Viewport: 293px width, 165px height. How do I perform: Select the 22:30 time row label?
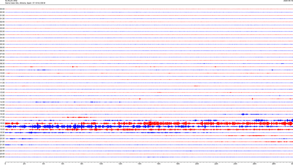(2, 151)
